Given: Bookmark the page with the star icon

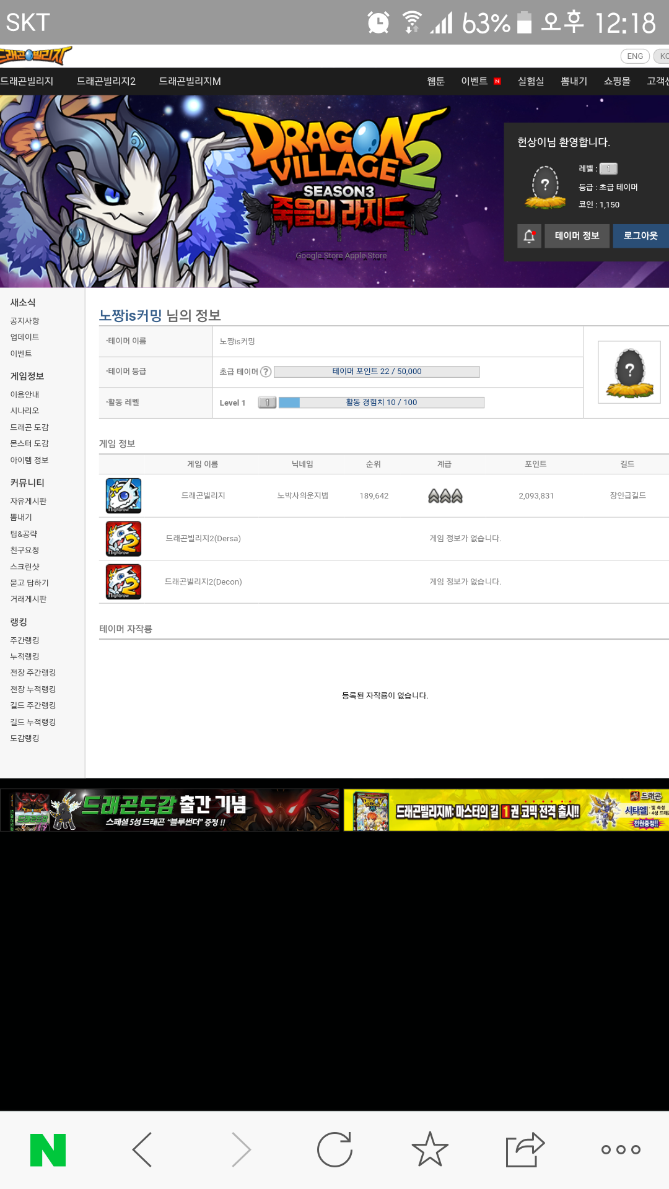Looking at the screenshot, I should pyautogui.click(x=430, y=1149).
